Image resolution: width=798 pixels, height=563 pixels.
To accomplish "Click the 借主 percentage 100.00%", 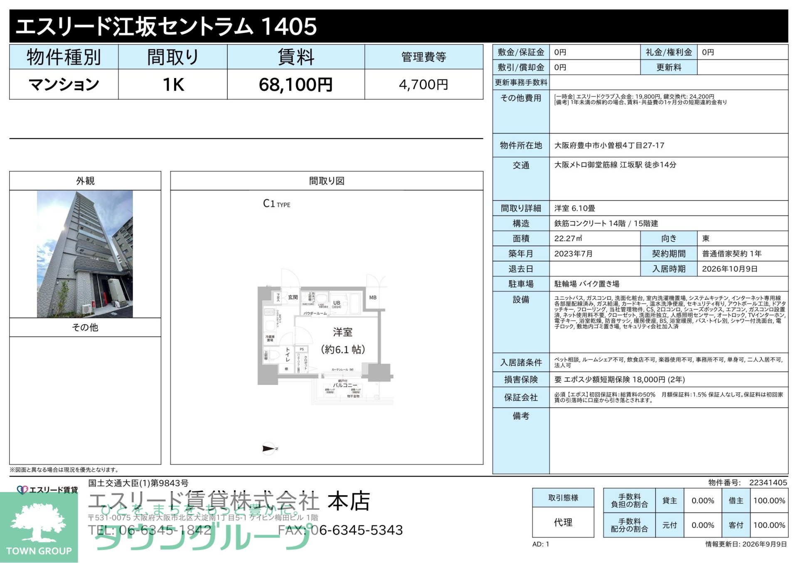I will click(x=769, y=501).
